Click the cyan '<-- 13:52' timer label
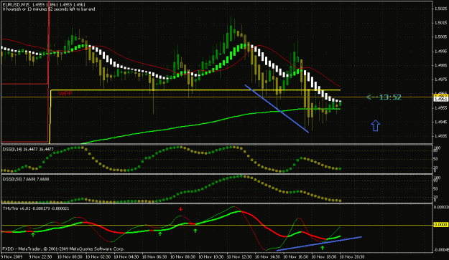Viewport: 449px width, 260px height. pos(384,97)
